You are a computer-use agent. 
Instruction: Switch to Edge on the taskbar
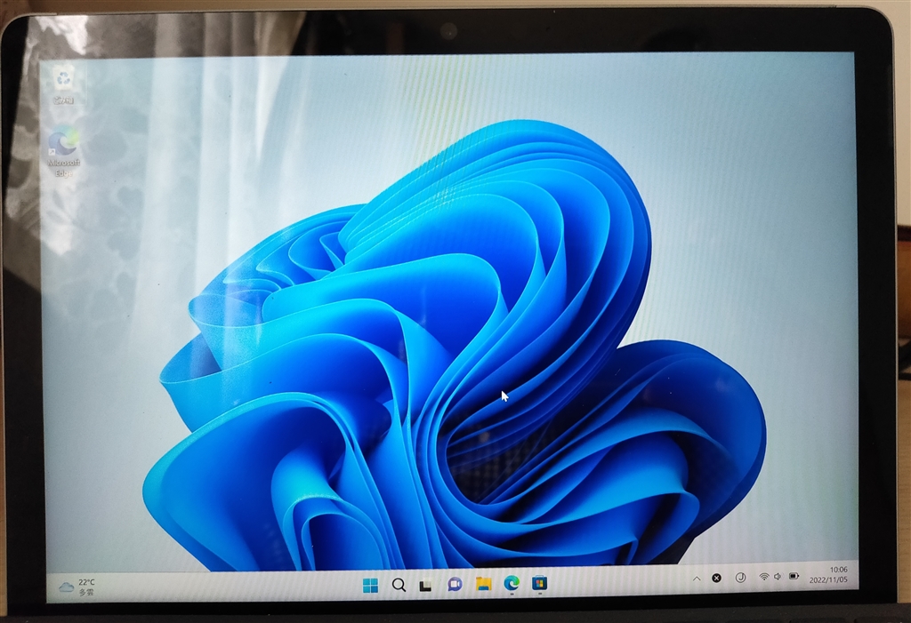click(x=512, y=583)
